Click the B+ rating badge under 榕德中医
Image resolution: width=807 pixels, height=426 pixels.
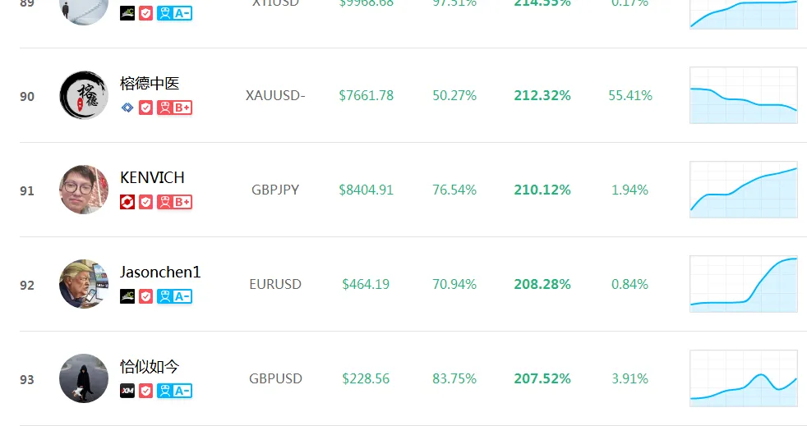coord(174,108)
